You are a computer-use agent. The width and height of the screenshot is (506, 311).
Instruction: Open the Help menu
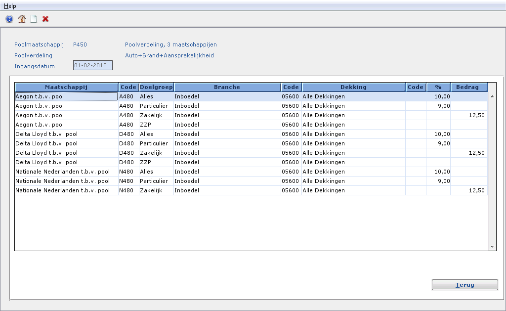pos(10,6)
